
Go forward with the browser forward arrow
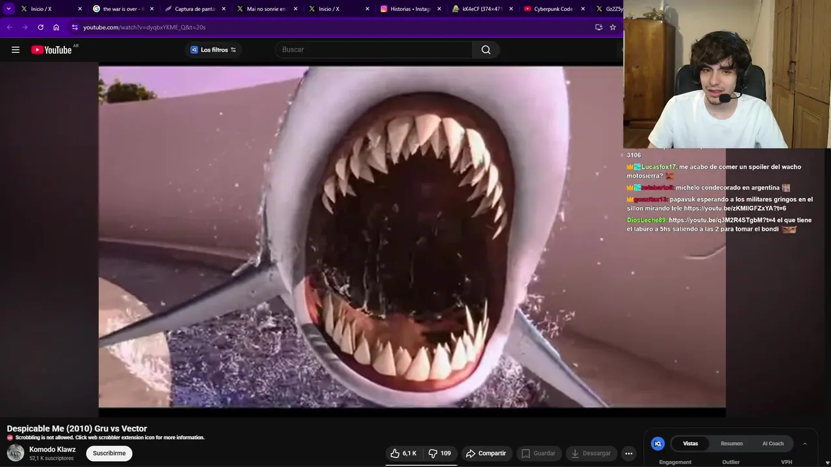[x=25, y=27]
